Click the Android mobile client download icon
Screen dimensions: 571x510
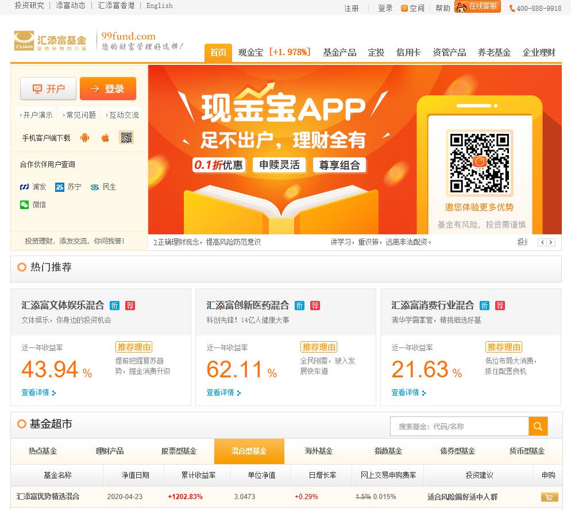click(x=85, y=138)
